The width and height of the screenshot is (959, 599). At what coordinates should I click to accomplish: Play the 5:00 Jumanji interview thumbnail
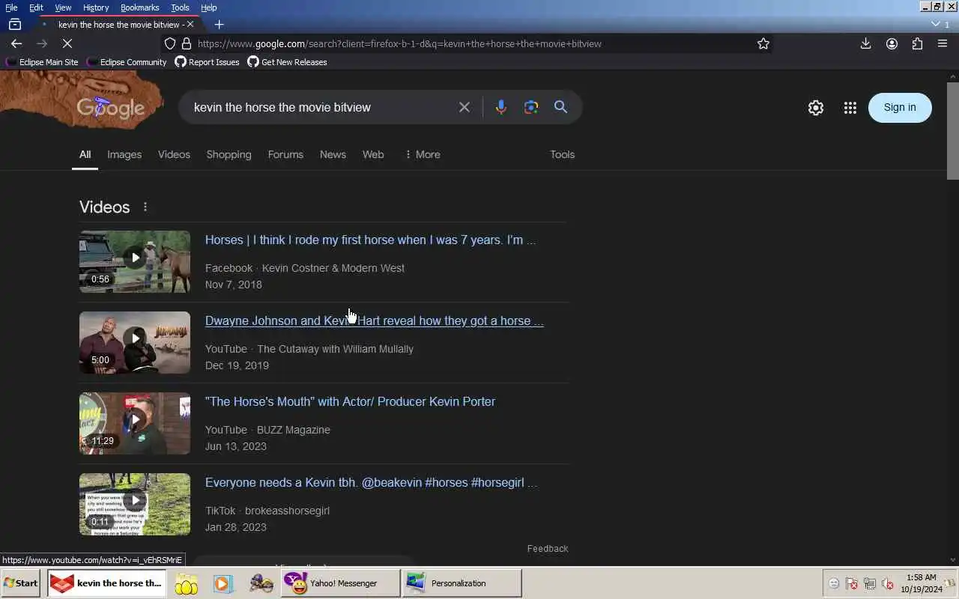[x=135, y=342]
